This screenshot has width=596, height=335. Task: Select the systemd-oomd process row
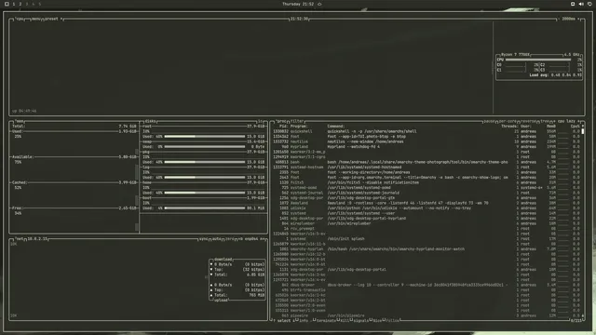426,188
